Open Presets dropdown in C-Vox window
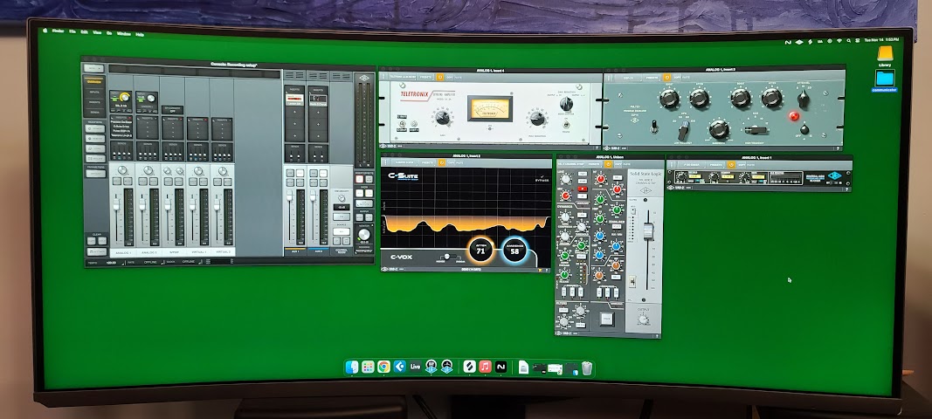This screenshot has width=932, height=419. pyautogui.click(x=427, y=163)
